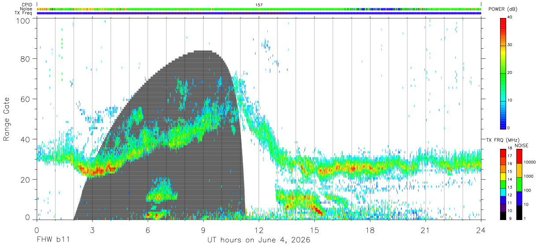Click the CPID label at top left
This screenshot has height=249, width=541.
[x=27, y=5]
